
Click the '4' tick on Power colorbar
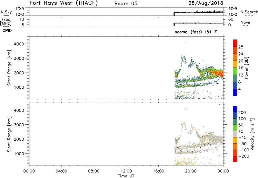pos(239,89)
